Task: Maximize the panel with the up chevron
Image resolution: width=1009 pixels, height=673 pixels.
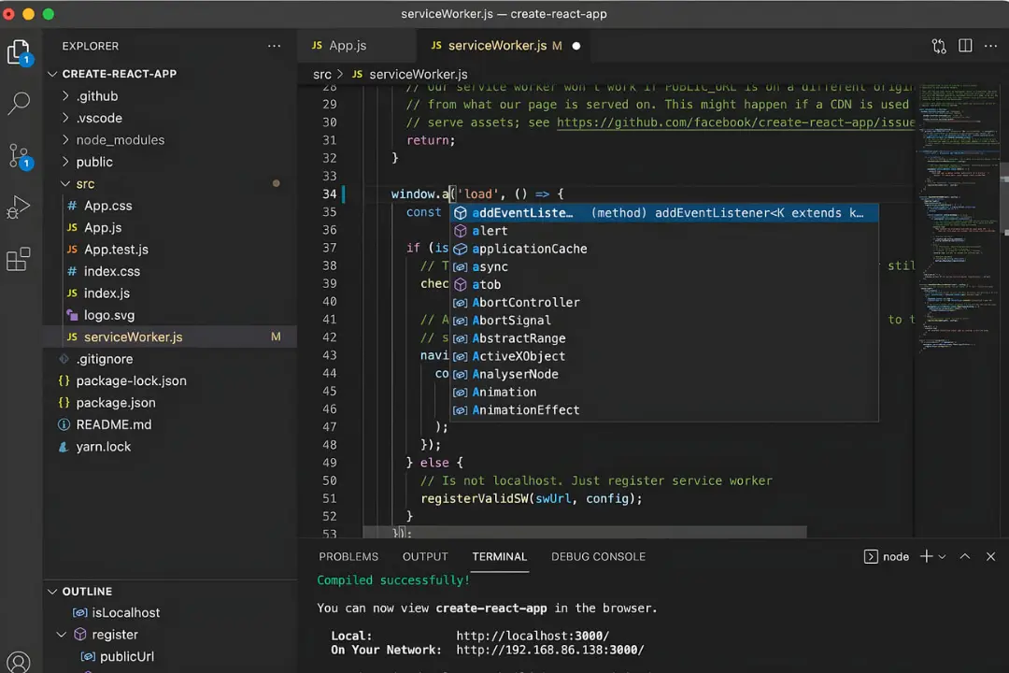Action: click(x=964, y=556)
